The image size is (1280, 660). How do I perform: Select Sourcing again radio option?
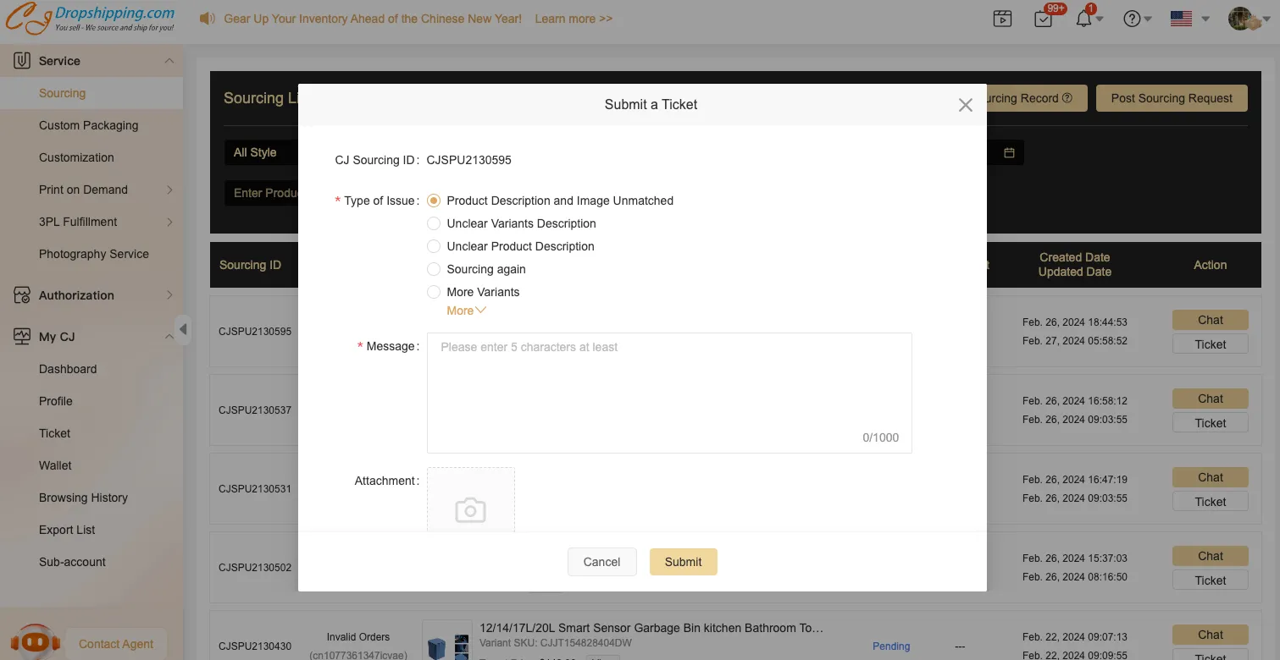coord(434,269)
